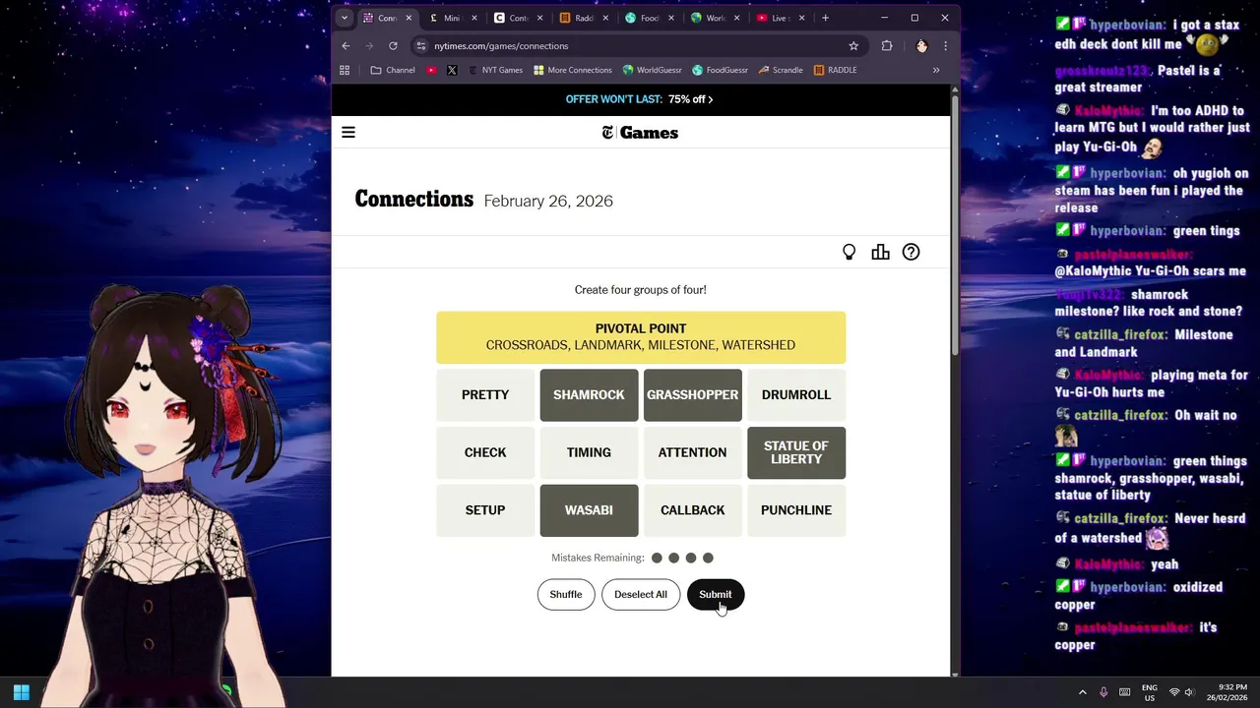Show more bookmarks with double chevron
Screen dimensions: 1260x708
[x=936, y=70]
